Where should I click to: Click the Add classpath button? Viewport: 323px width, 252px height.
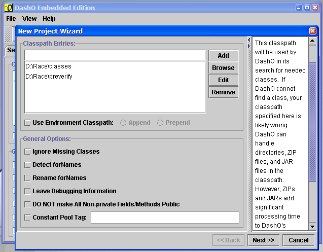click(x=223, y=56)
